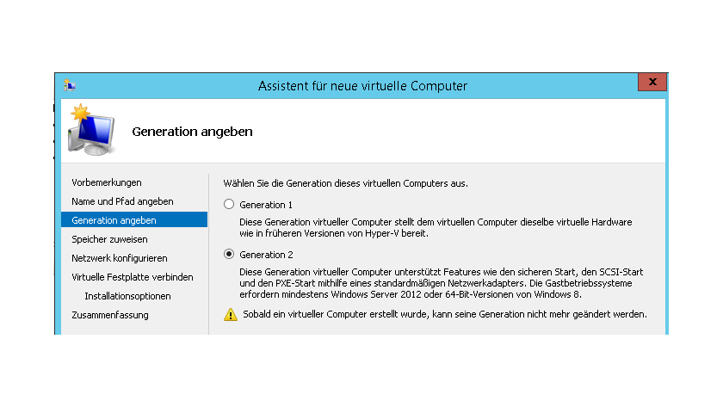The height and width of the screenshot is (407, 723).
Task: Go to Name und Pfad angeben step
Action: pyautogui.click(x=122, y=201)
